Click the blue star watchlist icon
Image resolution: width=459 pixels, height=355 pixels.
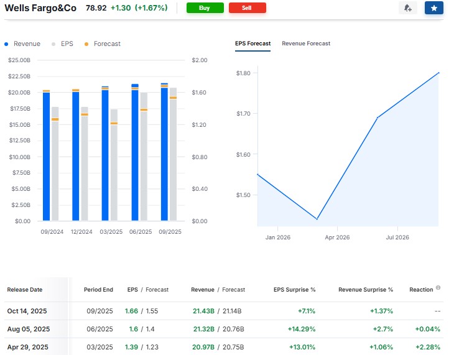[434, 8]
